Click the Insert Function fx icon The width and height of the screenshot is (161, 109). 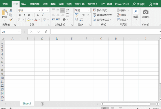(46, 32)
